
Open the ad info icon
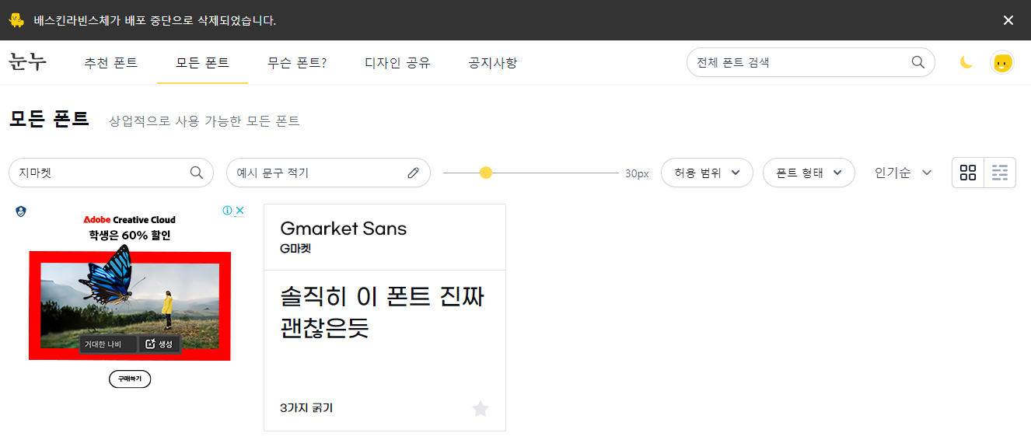tap(228, 211)
